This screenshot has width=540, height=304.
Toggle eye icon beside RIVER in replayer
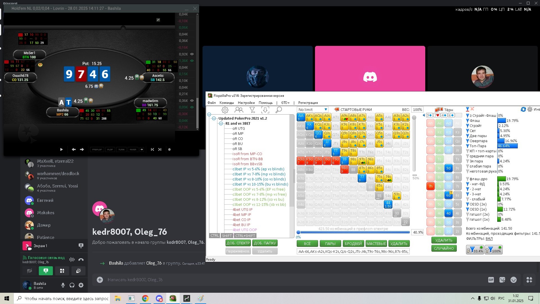pos(142,149)
